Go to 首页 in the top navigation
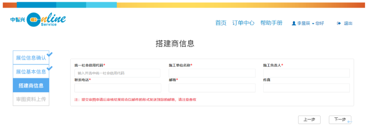The width and height of the screenshot is (367, 129). click(x=221, y=23)
